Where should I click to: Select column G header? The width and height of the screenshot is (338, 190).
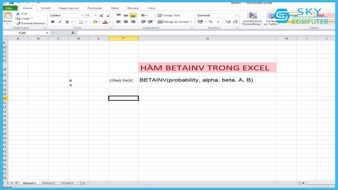[x=207, y=39]
